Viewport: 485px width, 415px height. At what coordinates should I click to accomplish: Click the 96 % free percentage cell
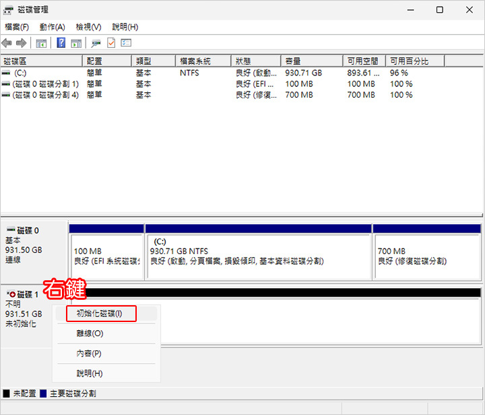click(399, 73)
